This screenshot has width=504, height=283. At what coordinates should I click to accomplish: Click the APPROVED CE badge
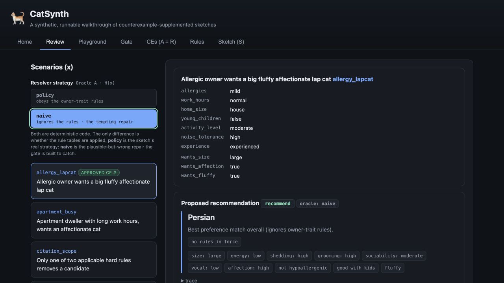pos(99,173)
